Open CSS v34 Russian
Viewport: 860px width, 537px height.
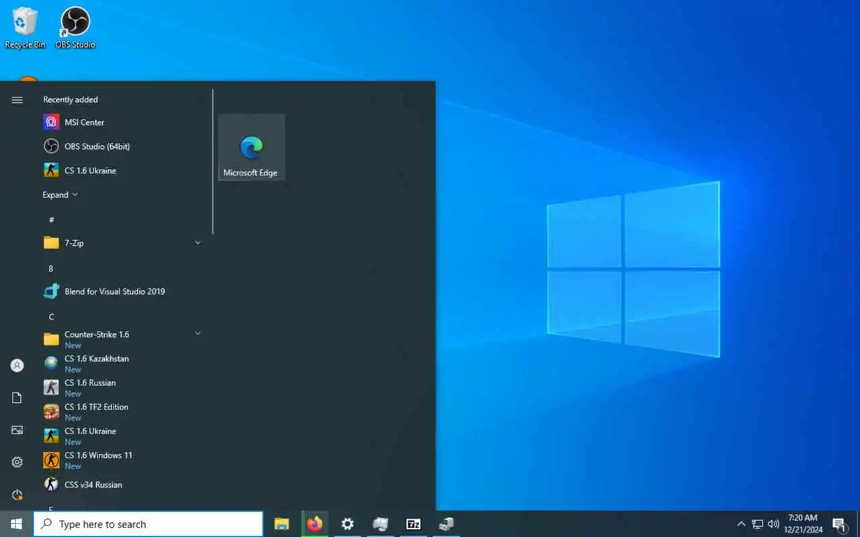coord(121,485)
